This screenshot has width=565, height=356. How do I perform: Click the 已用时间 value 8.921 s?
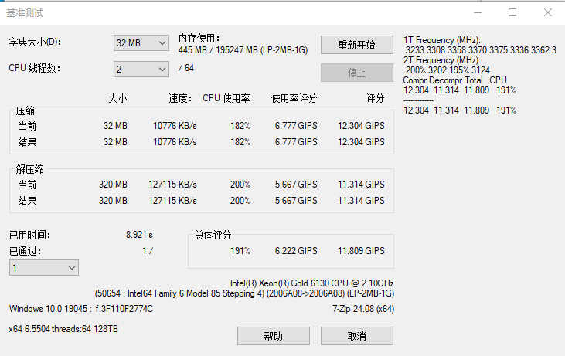[x=139, y=235]
